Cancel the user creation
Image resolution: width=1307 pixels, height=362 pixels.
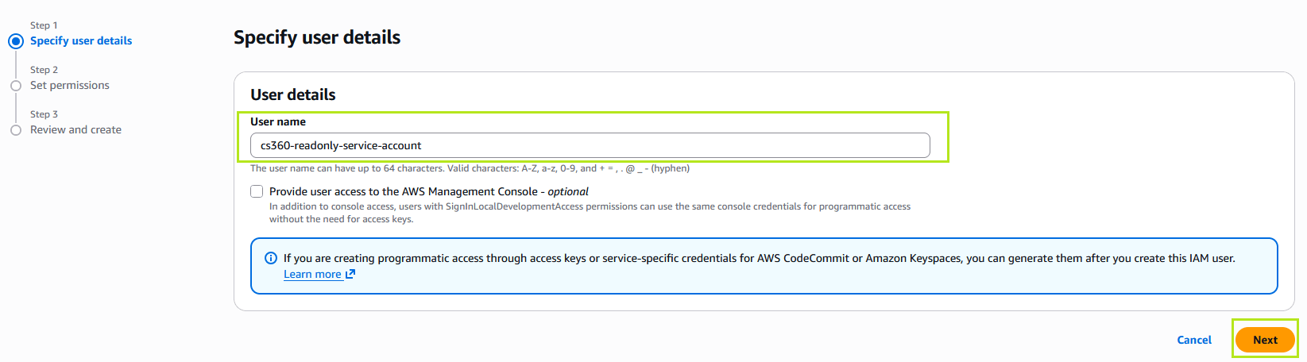click(x=1194, y=340)
